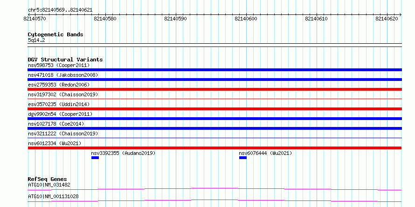
Task: Select the blue bar for nsv471018
Action: tap(214, 80)
